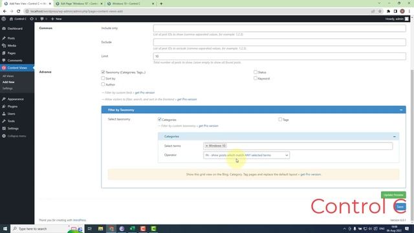The height and width of the screenshot is (233, 414).
Task: Click the Limit input field
Action: (279, 56)
